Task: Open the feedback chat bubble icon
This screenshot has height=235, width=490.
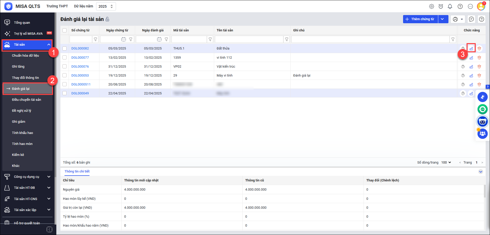Action: tap(471, 19)
